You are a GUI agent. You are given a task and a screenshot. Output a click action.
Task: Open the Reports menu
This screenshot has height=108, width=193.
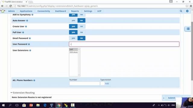click(75, 11)
